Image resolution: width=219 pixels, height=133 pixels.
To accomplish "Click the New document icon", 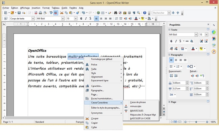I will [x=6, y=13].
